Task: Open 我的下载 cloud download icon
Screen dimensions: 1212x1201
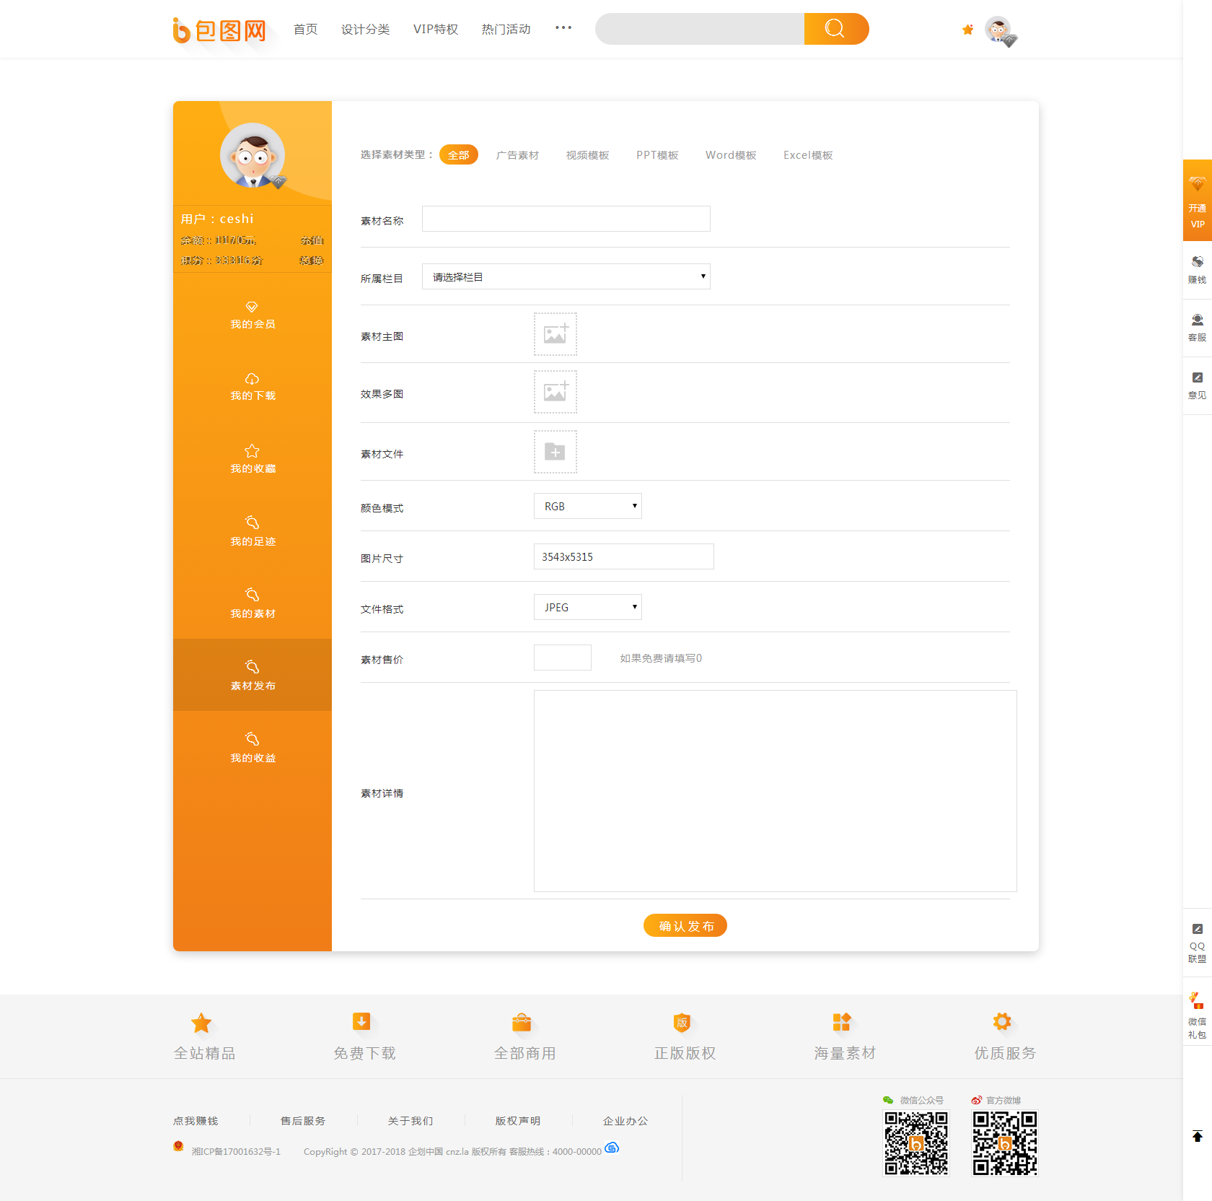Action: tap(252, 379)
